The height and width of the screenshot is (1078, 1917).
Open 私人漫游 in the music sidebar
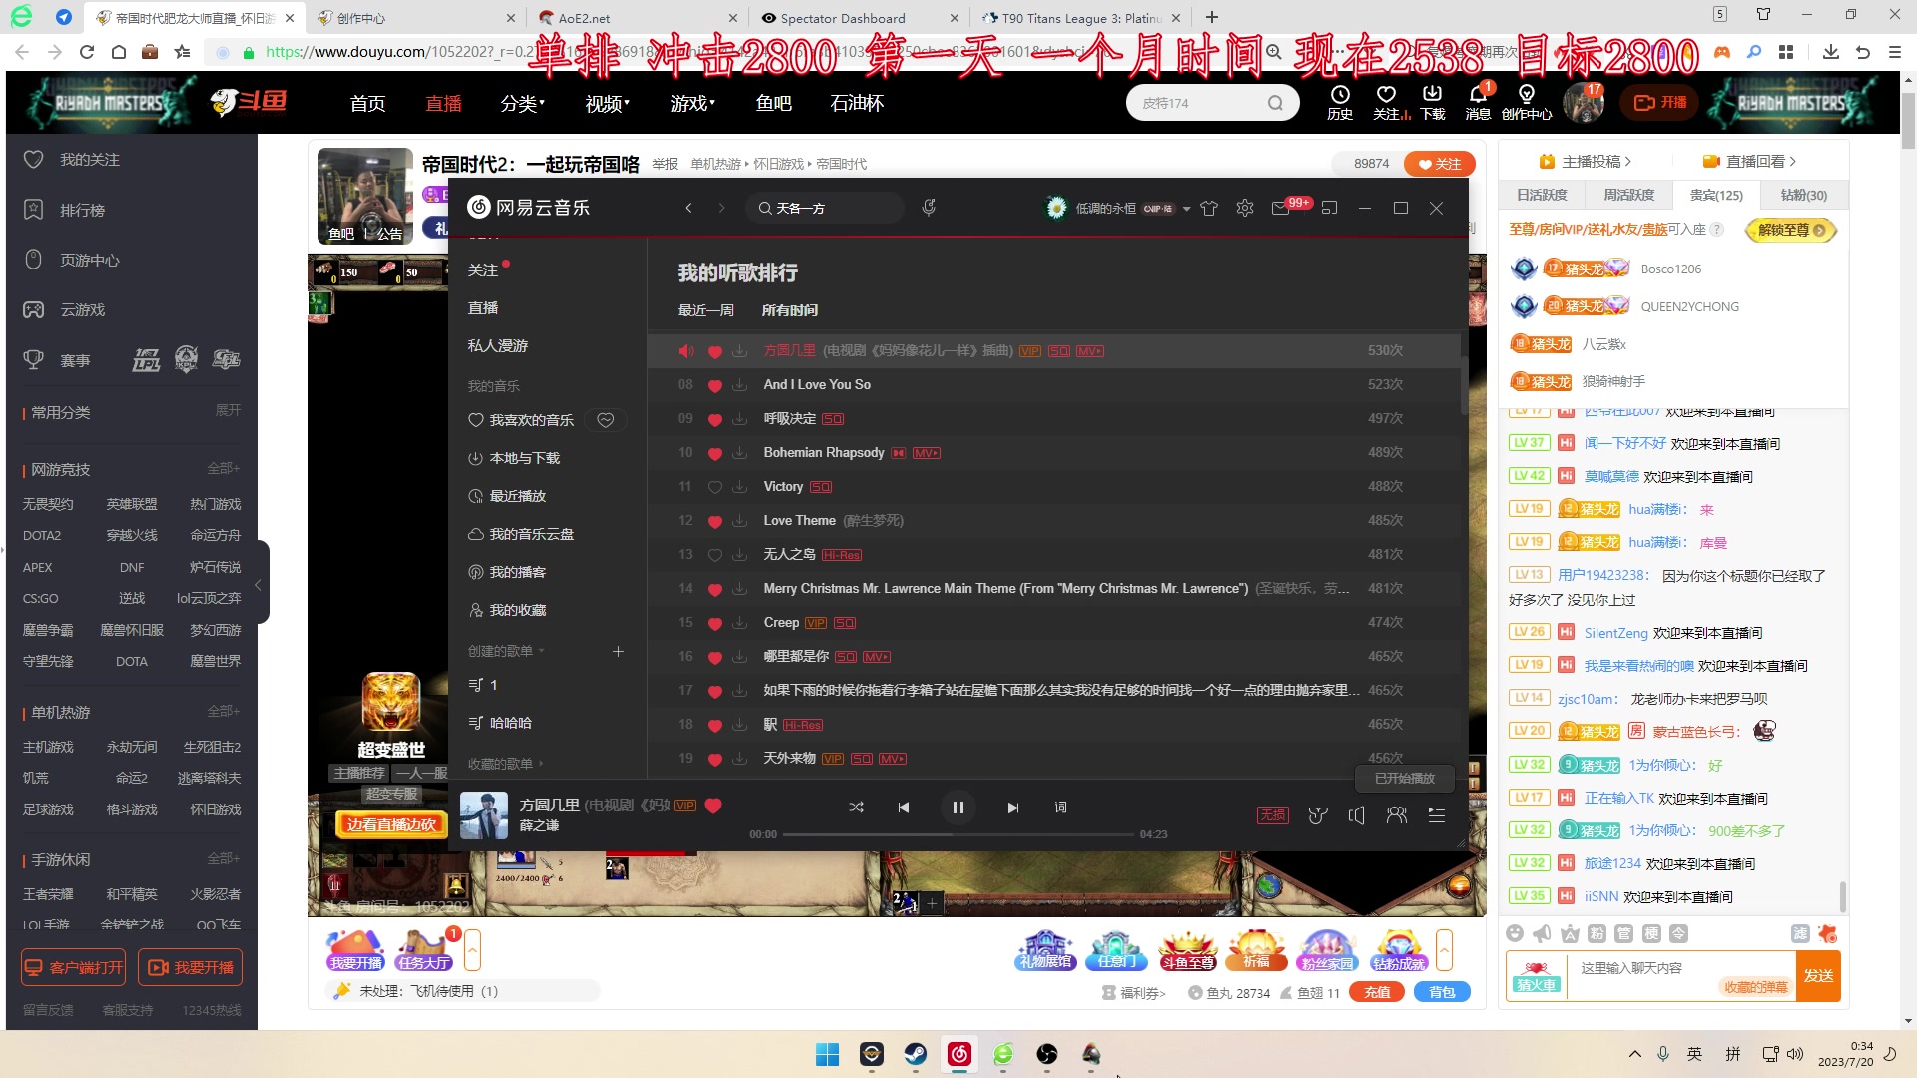pos(498,345)
